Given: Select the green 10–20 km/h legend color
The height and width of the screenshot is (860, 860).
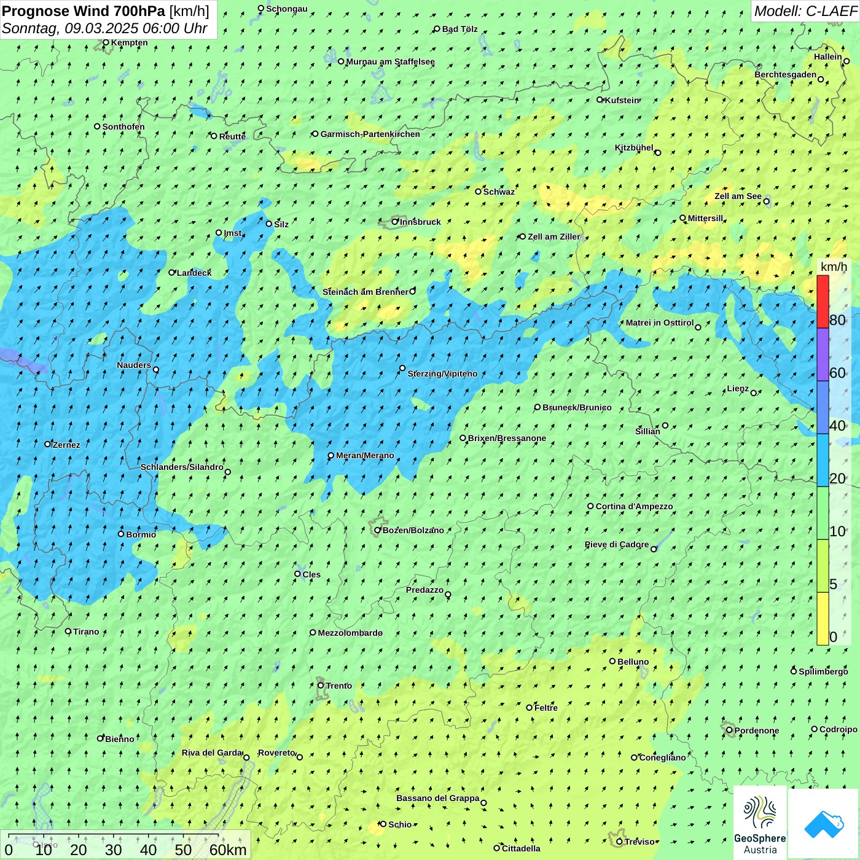Looking at the screenshot, I should point(823,513).
